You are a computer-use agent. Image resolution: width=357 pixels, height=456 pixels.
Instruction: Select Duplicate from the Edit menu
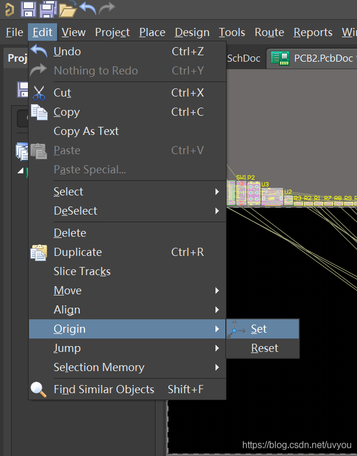tap(77, 252)
